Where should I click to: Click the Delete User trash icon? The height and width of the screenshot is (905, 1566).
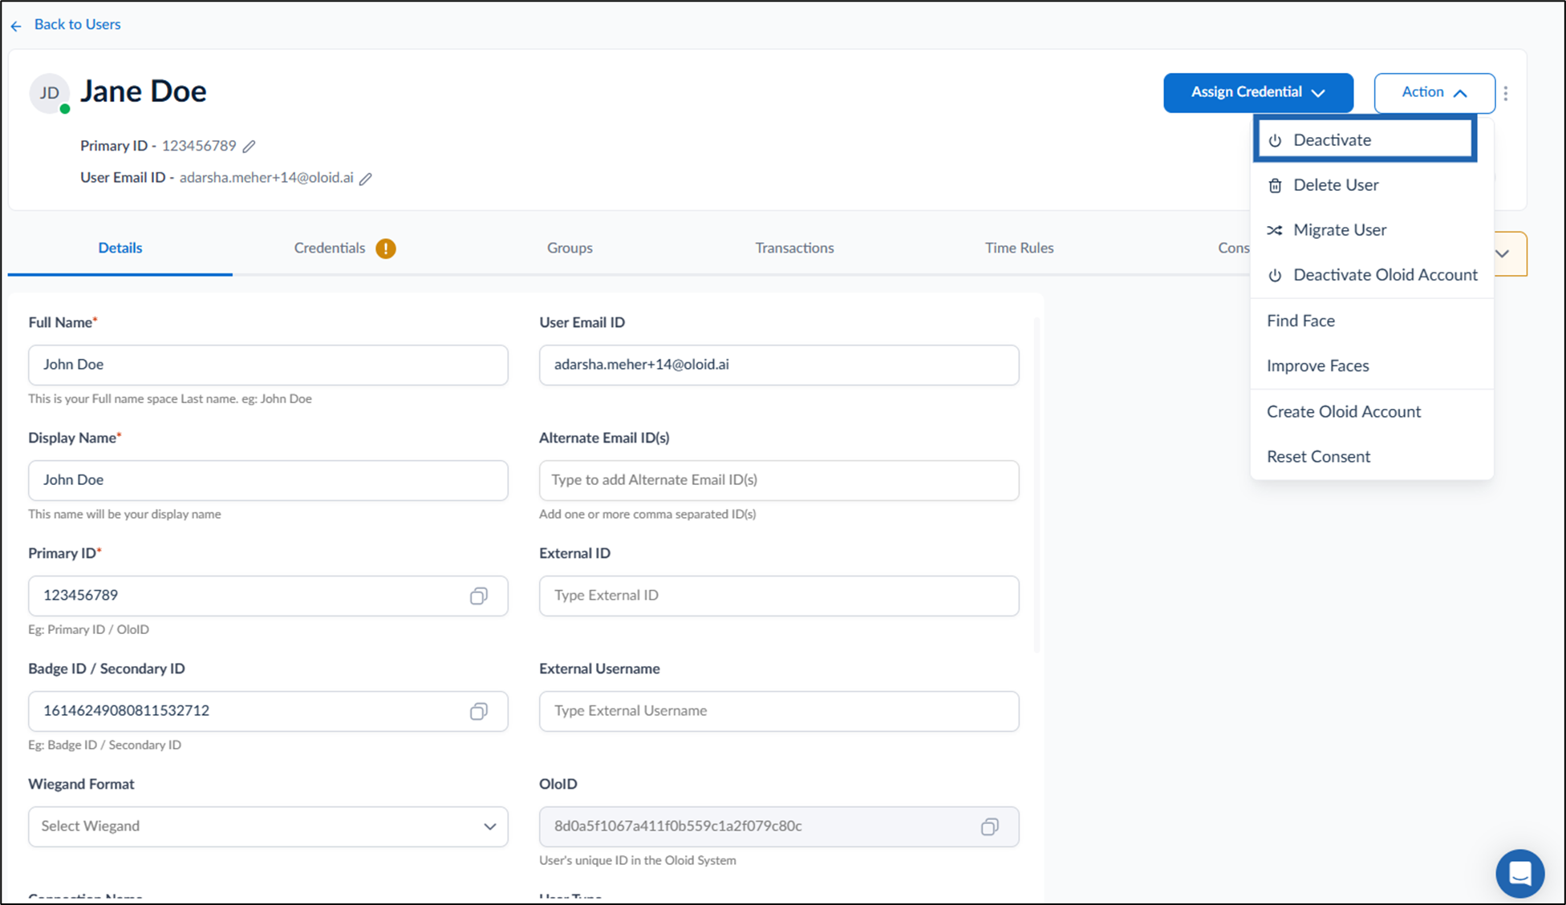(1275, 186)
